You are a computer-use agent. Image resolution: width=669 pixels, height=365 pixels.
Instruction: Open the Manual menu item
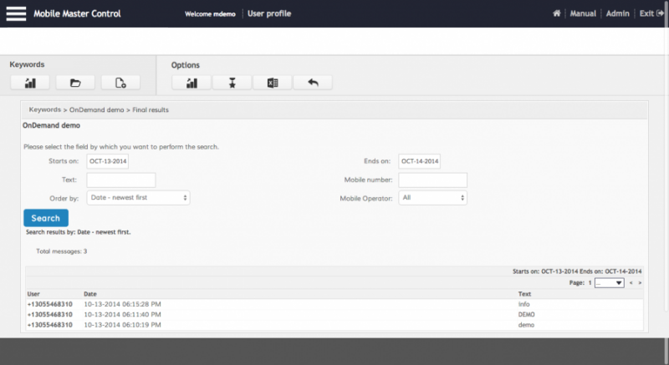point(583,14)
